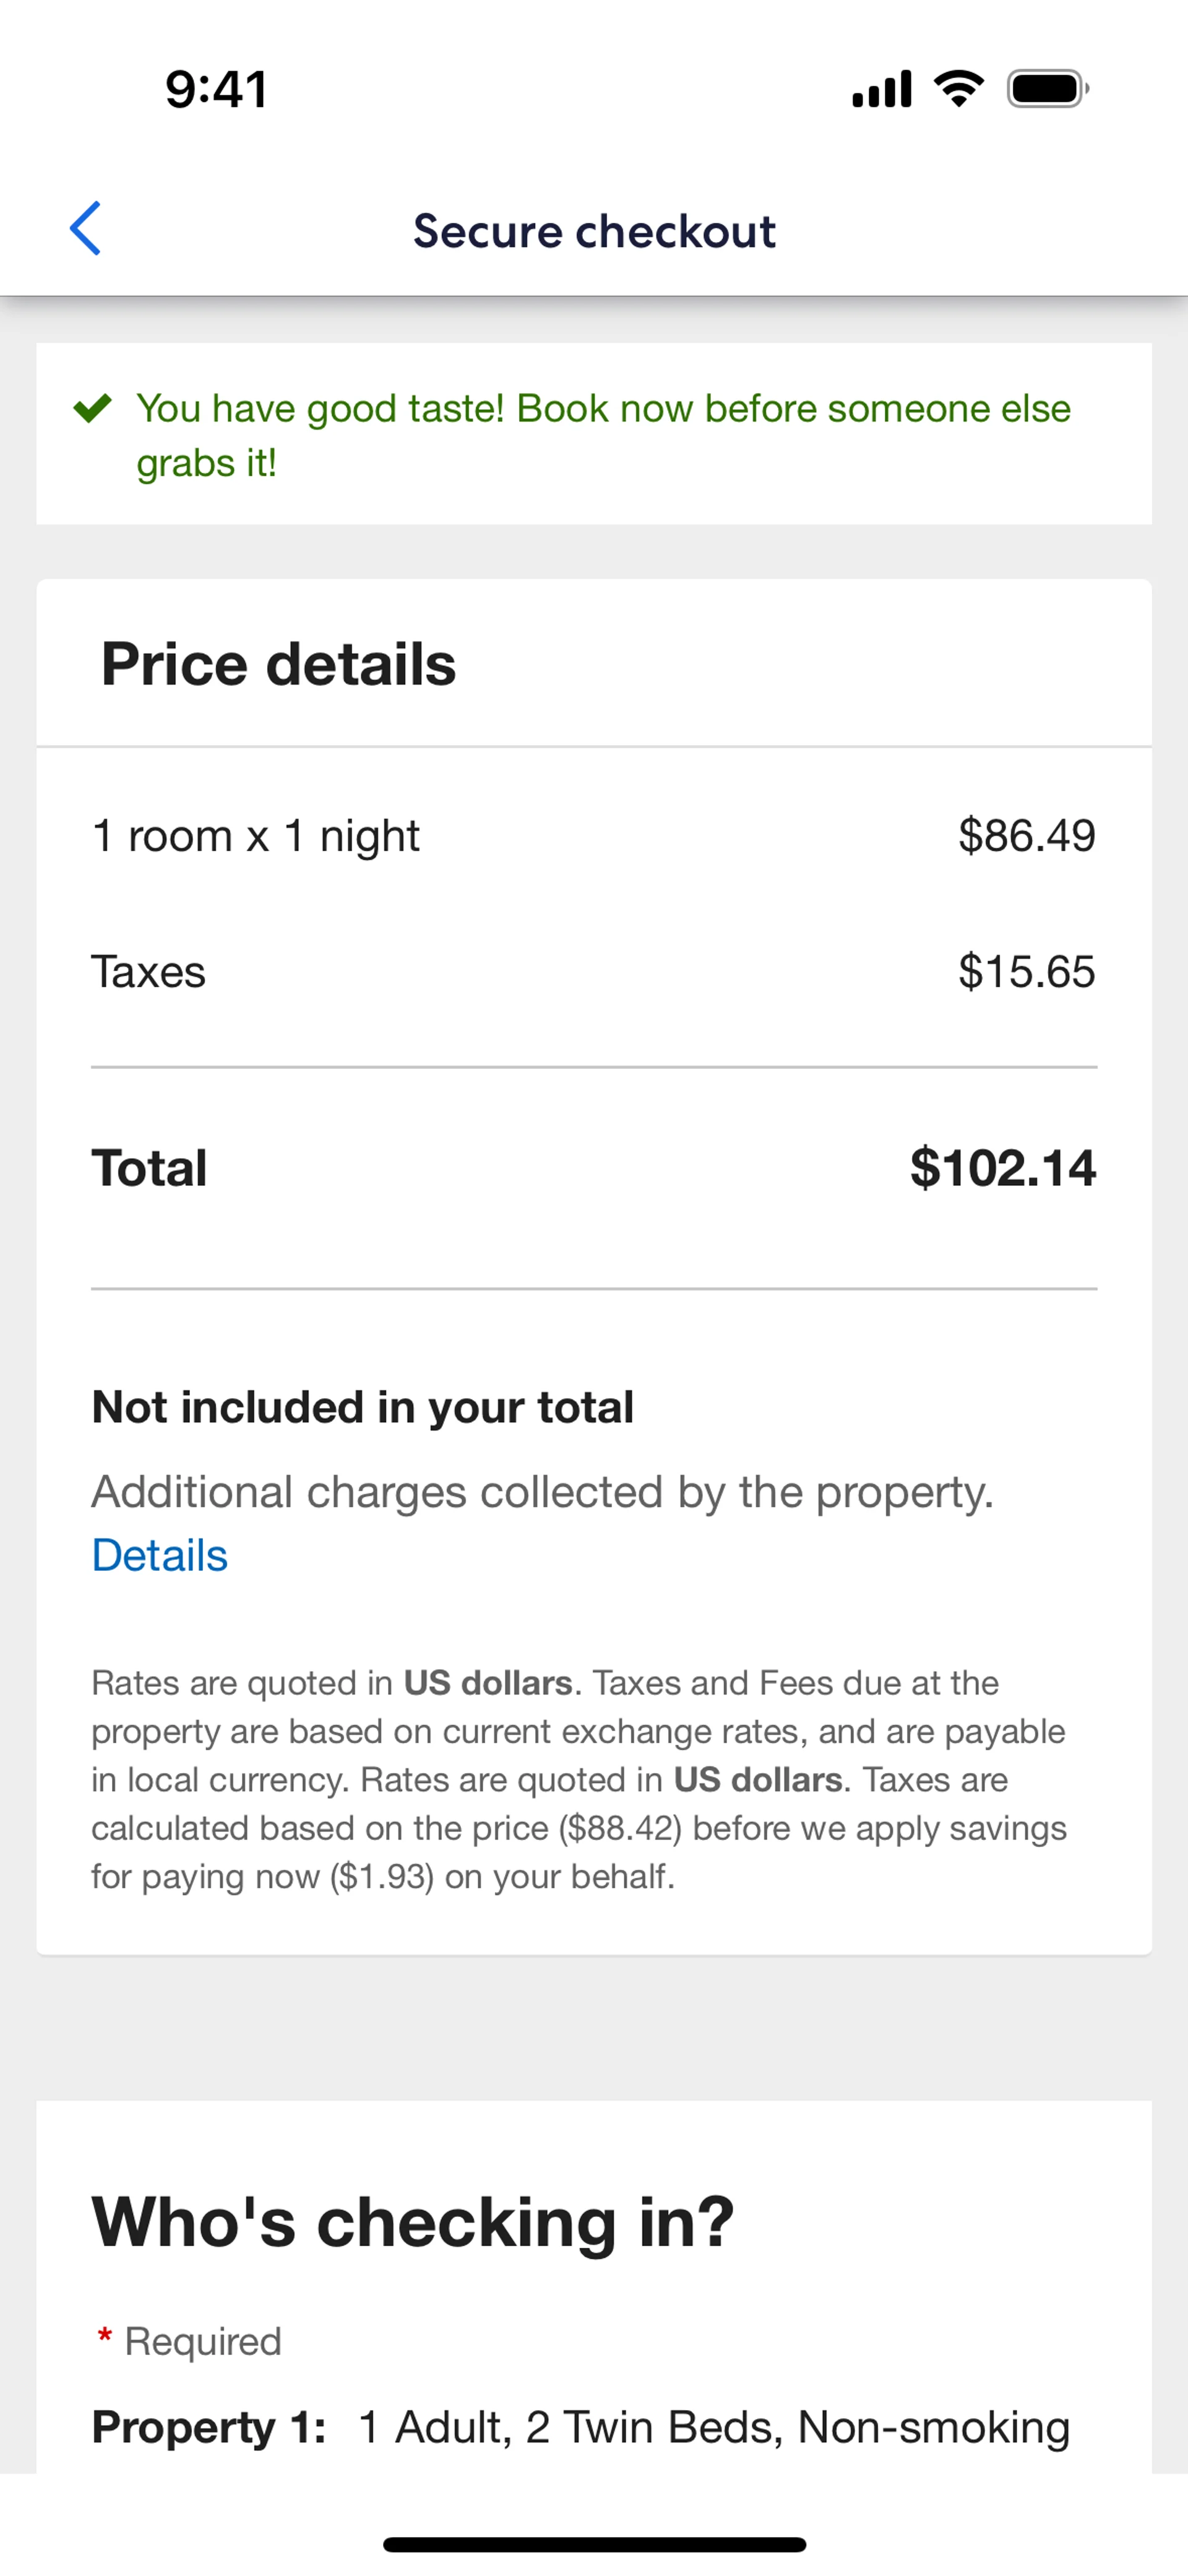Screen dimensions: 1188x2576
Task: Open the Details link for additional charges
Action: (x=160, y=1555)
